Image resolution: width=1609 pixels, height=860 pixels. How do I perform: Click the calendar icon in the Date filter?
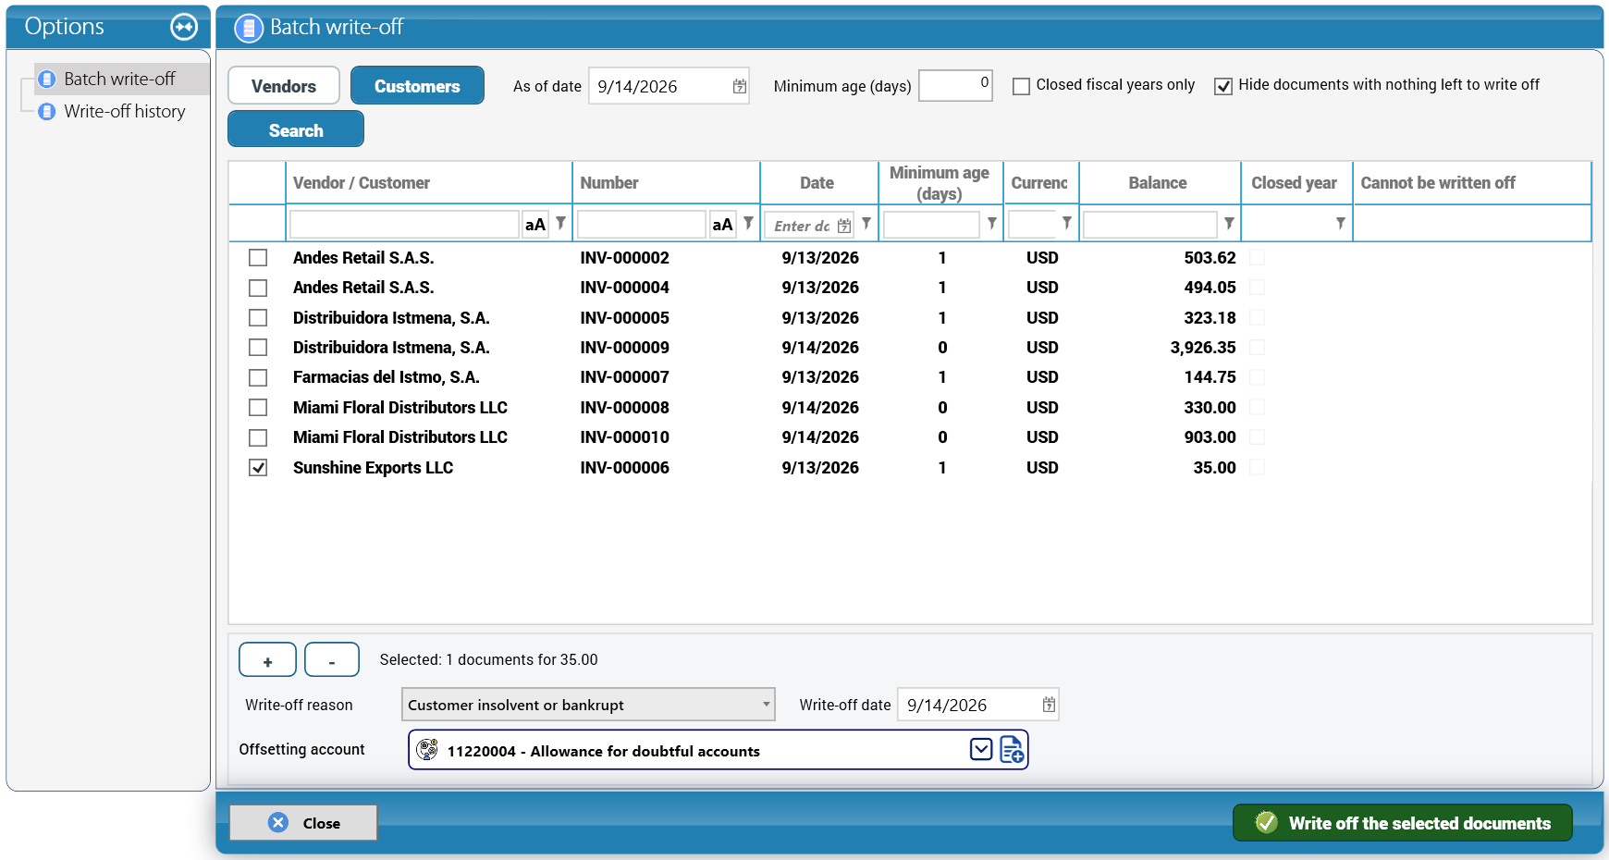[843, 226]
